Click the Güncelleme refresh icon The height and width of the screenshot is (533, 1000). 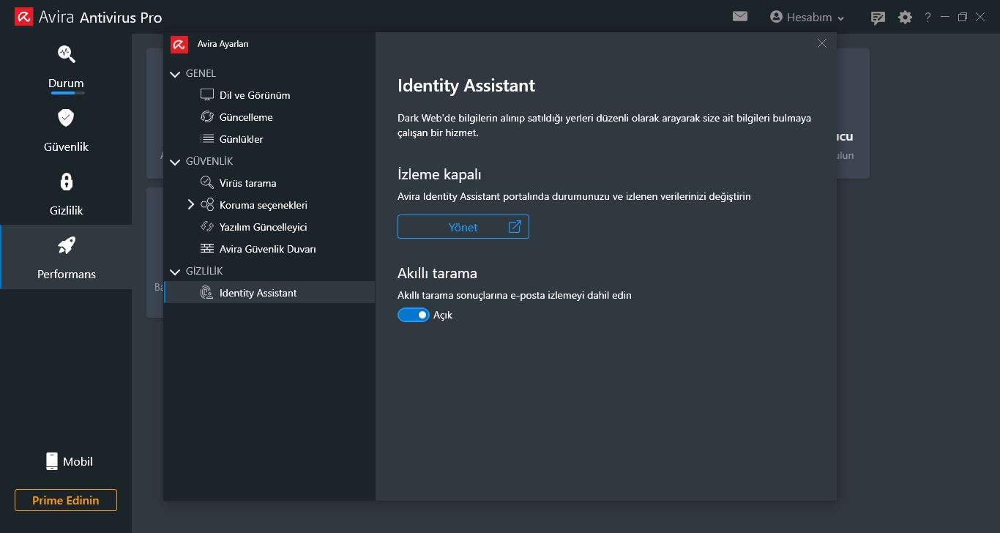(x=207, y=117)
